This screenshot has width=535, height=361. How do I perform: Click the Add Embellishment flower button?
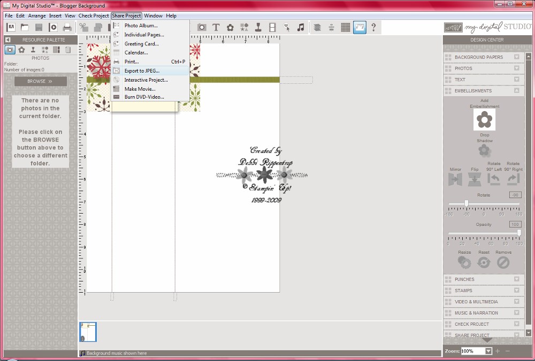tap(485, 120)
